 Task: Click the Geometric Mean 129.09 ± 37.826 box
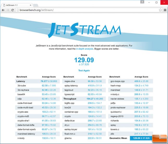[141, 138]
